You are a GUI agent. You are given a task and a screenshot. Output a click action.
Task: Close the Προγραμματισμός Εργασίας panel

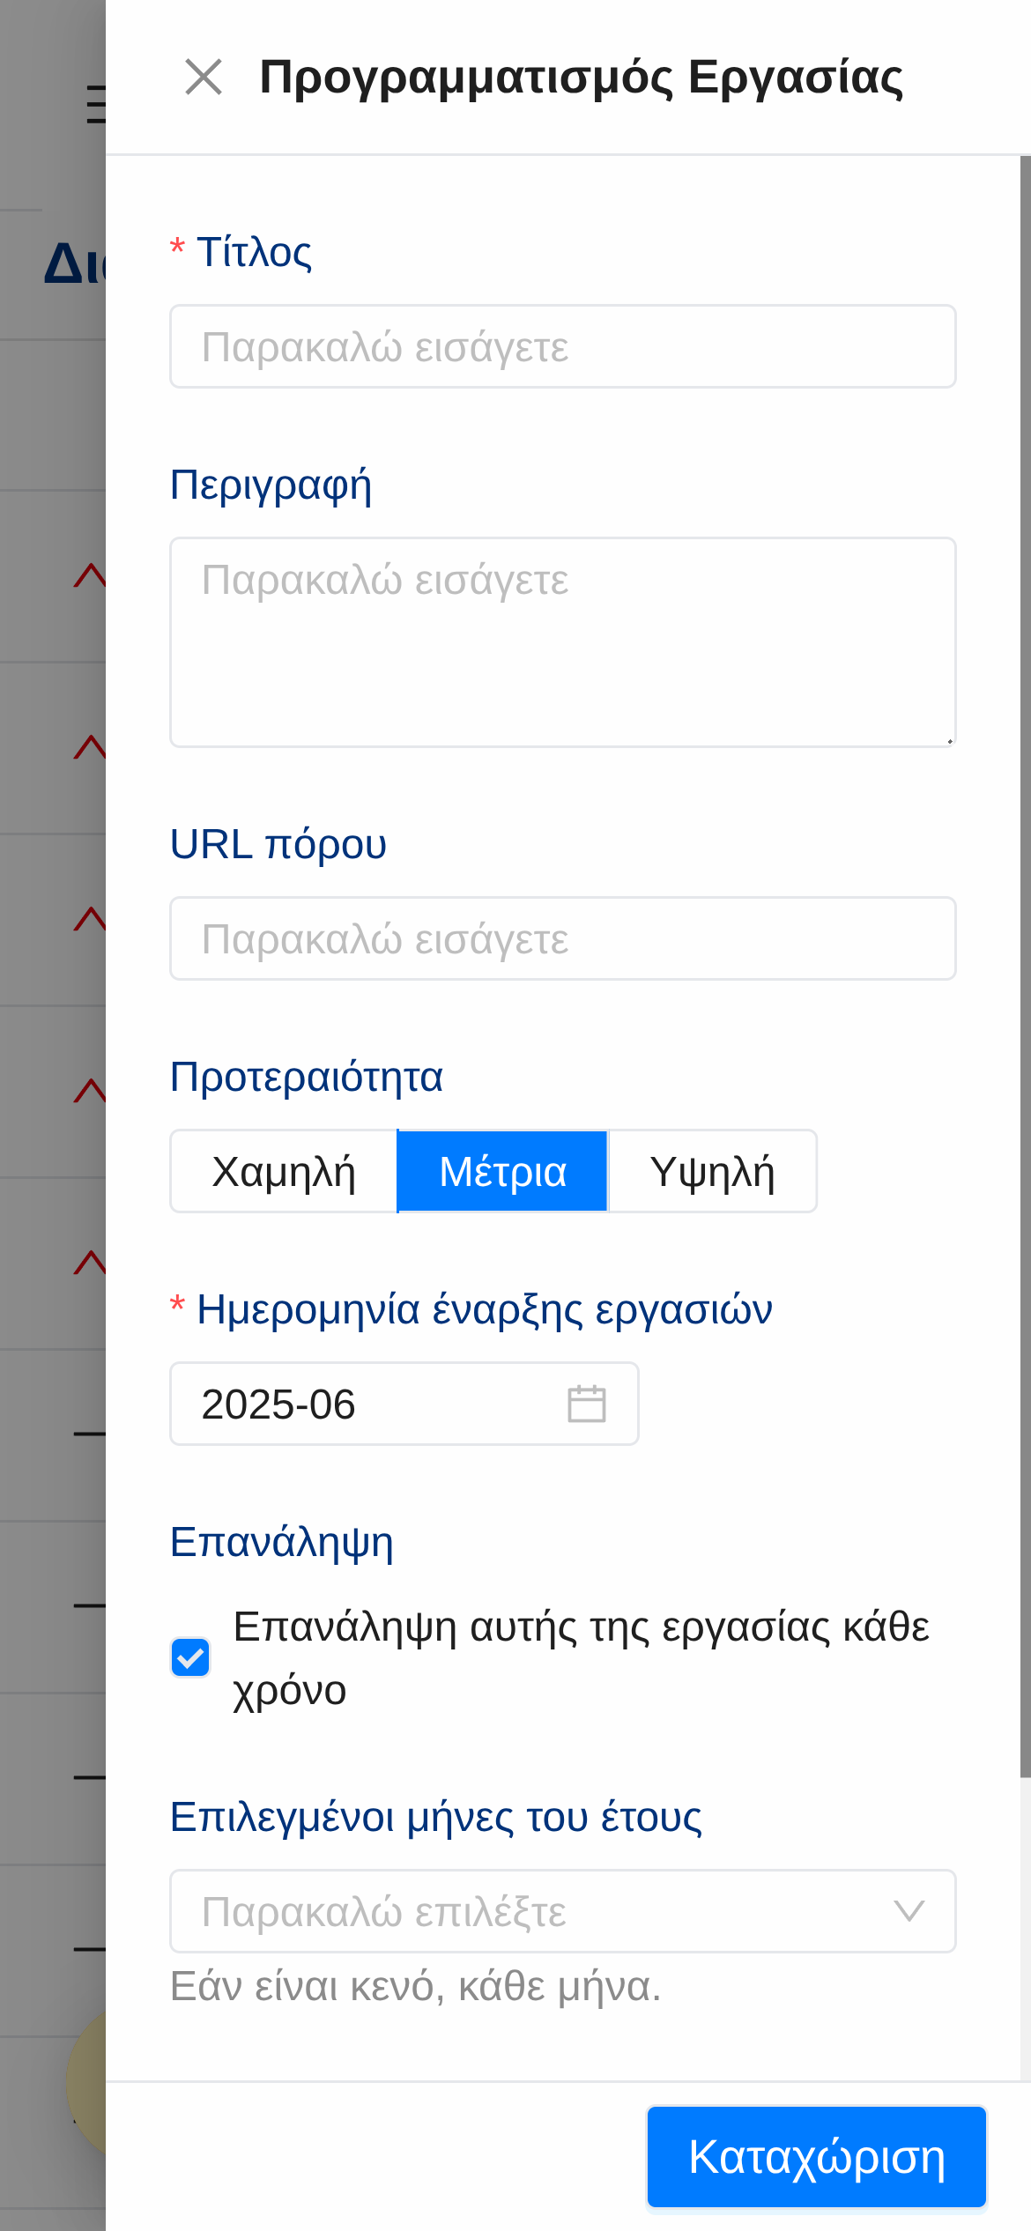[204, 77]
